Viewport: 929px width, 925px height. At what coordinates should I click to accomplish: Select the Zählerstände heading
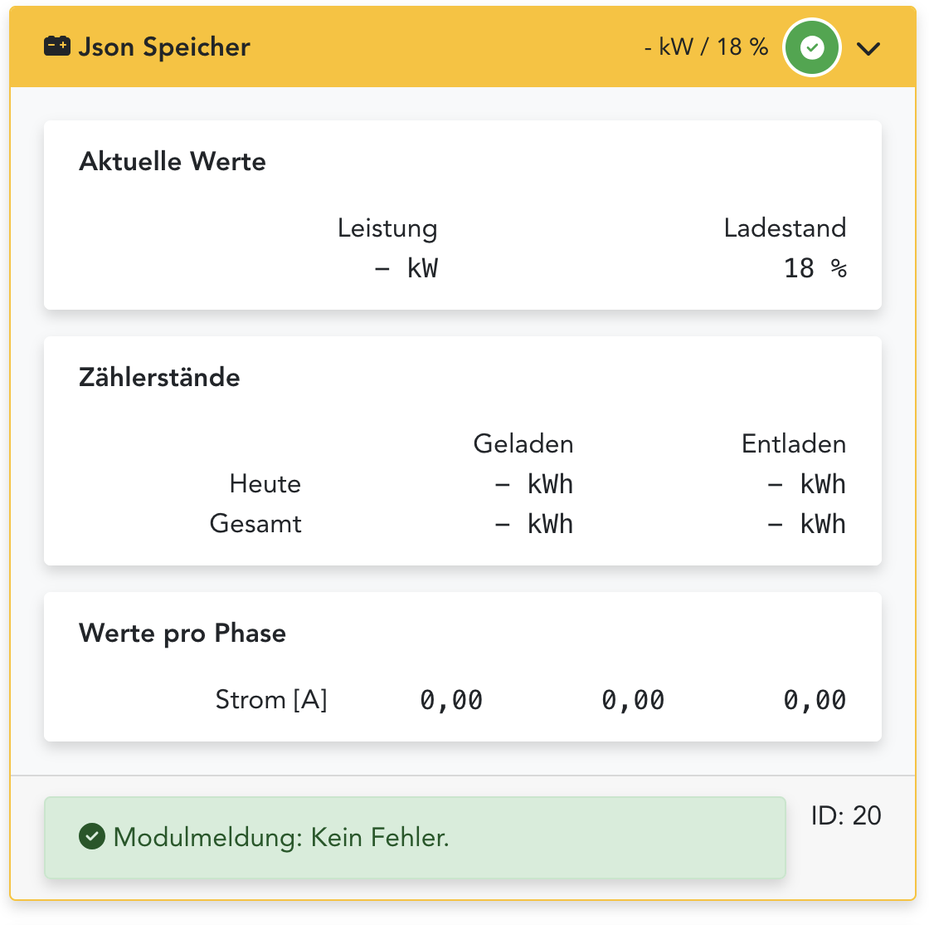159,377
